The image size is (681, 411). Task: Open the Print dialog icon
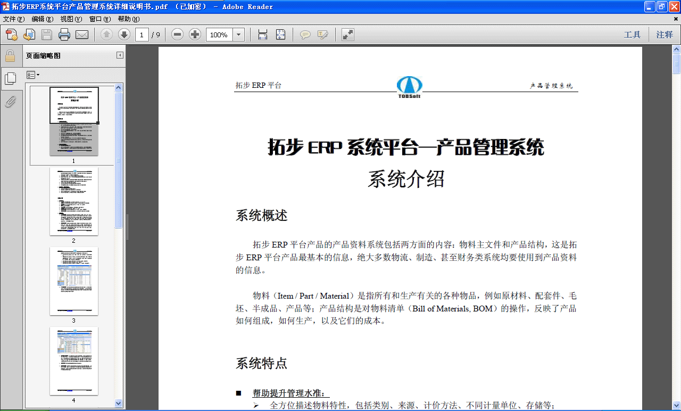64,34
